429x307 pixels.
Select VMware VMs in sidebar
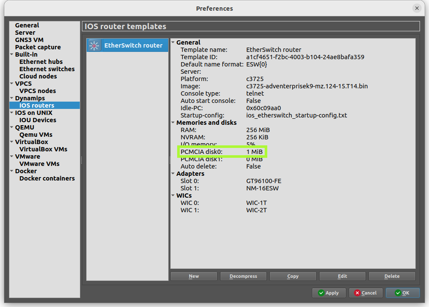[x=39, y=164]
